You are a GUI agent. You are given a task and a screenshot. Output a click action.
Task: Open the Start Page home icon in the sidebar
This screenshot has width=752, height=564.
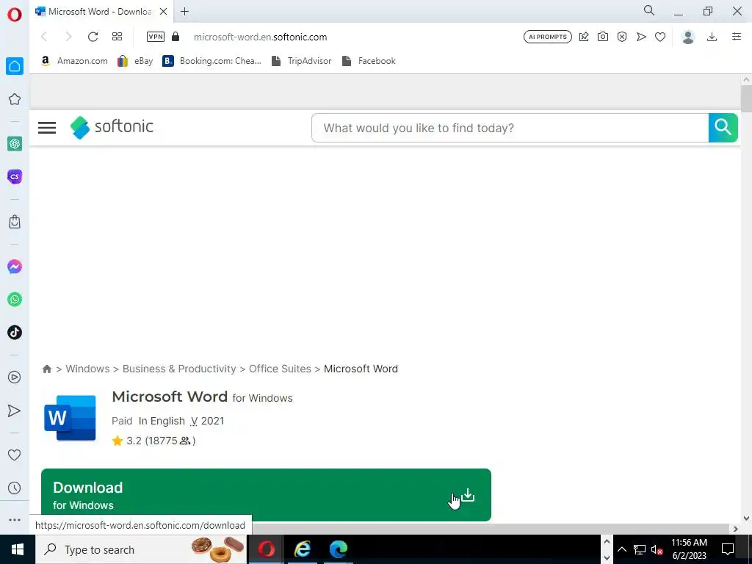15,66
